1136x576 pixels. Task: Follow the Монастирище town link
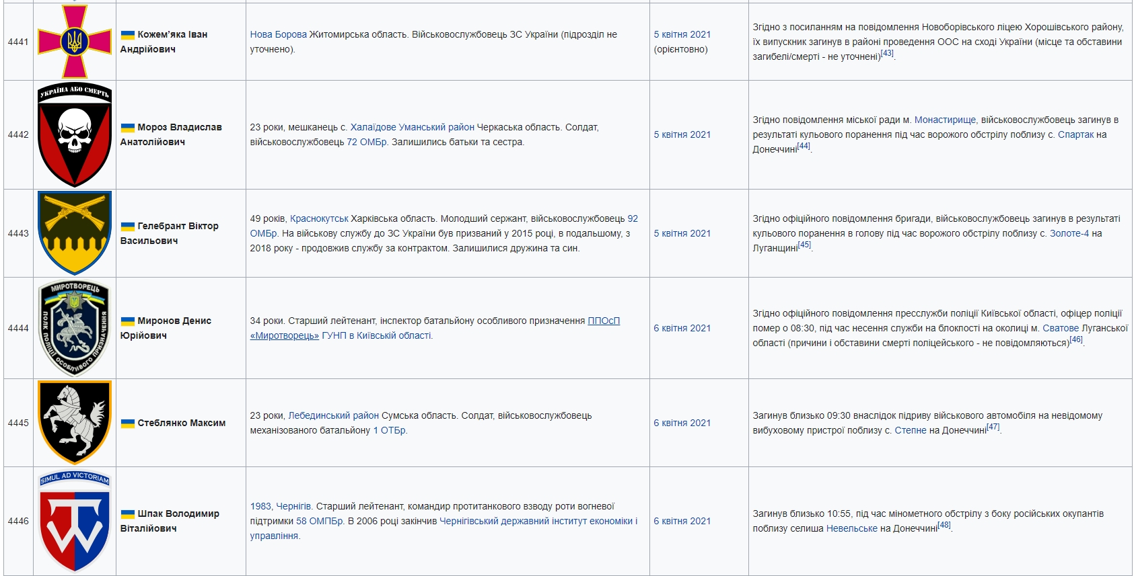[945, 120]
